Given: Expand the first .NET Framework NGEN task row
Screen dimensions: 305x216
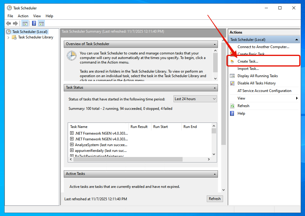Looking at the screenshot, I should point(72,133).
